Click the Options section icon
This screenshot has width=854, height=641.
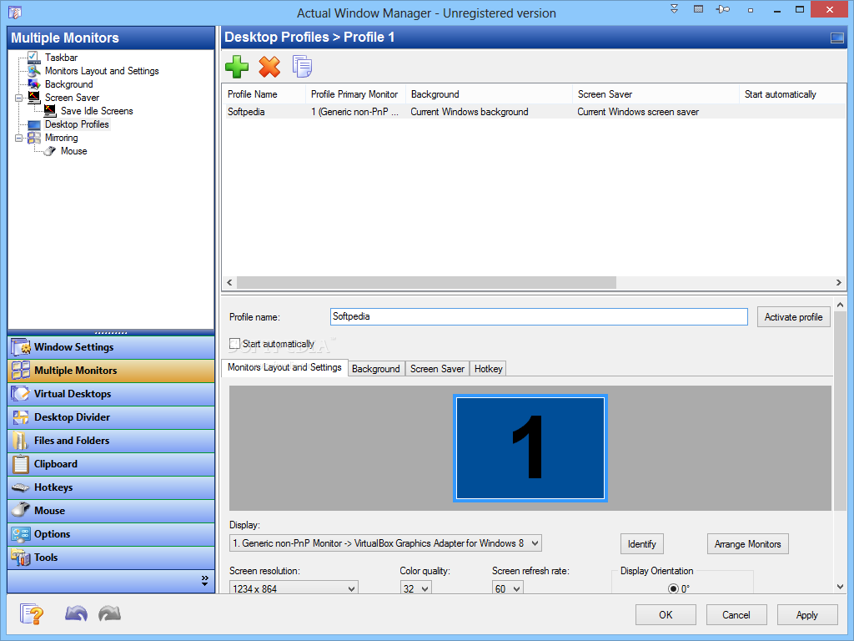tap(21, 534)
